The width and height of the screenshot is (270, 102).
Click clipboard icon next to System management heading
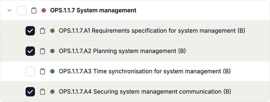click(x=34, y=11)
